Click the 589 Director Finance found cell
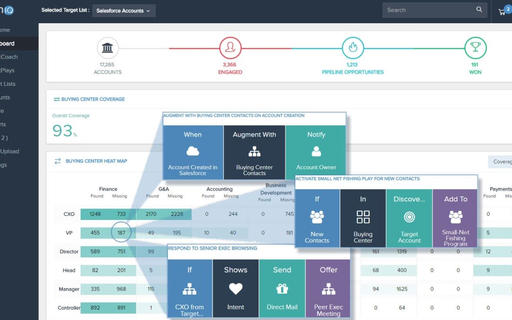This screenshot has height=320, width=512. coord(95,252)
